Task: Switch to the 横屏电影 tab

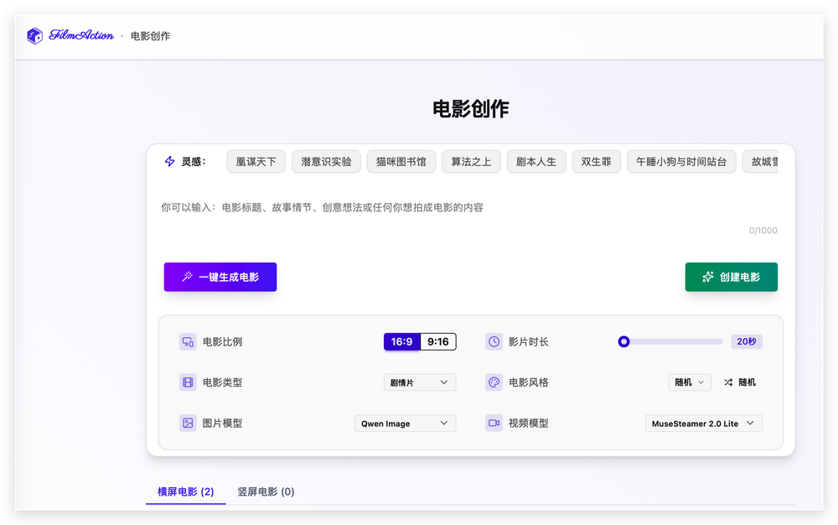Action: point(185,491)
